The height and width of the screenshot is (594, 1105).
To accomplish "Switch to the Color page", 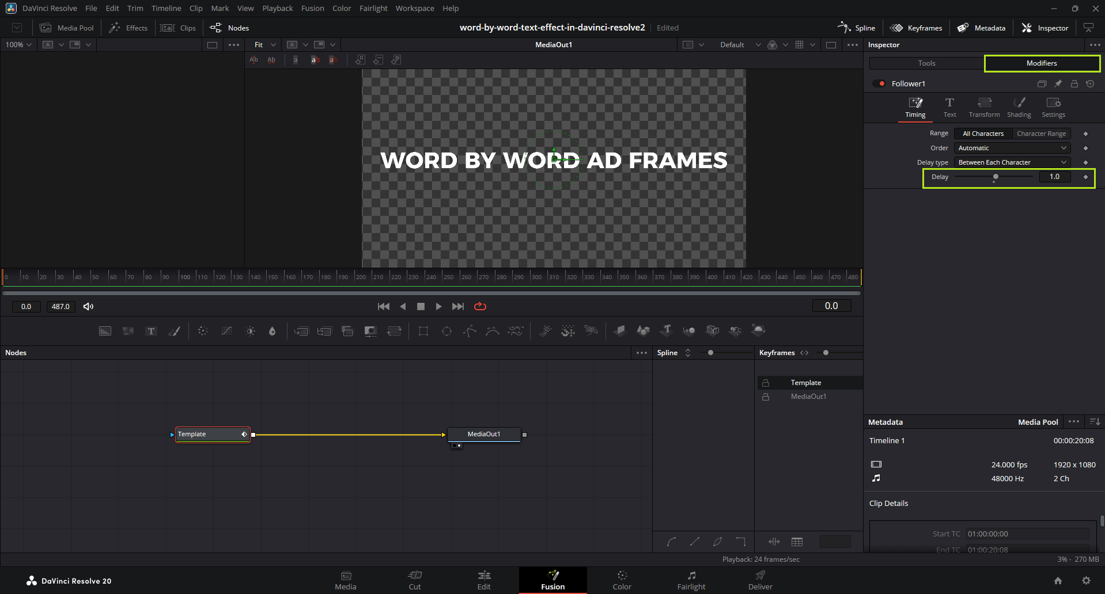I will 622,580.
